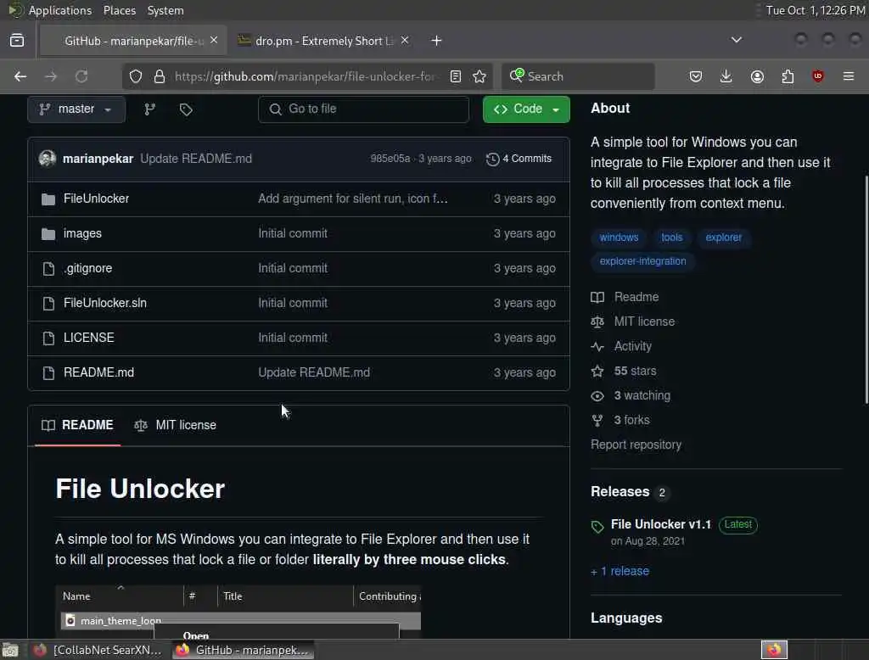
Task: Open Firefox View tab icon
Action: (x=17, y=41)
